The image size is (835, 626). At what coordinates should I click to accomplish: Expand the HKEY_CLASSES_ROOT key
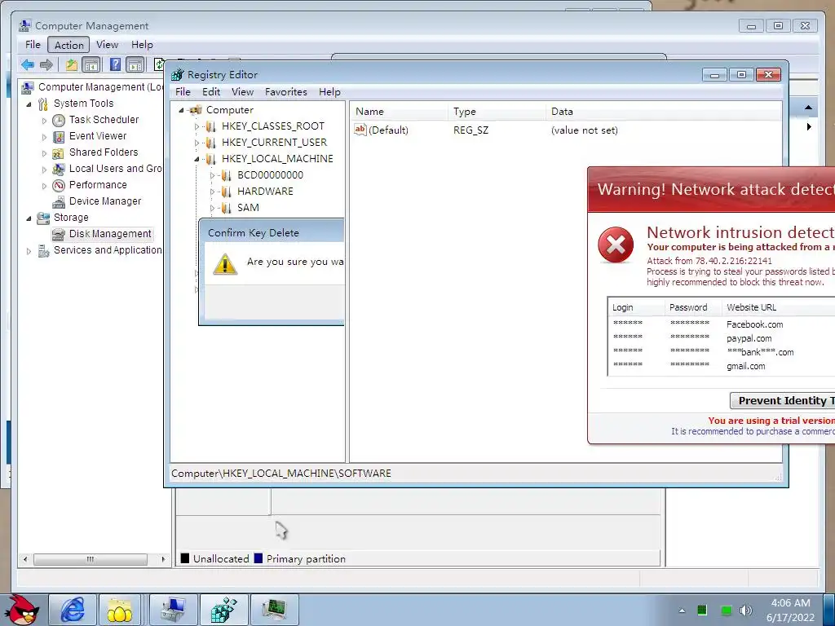[197, 126]
